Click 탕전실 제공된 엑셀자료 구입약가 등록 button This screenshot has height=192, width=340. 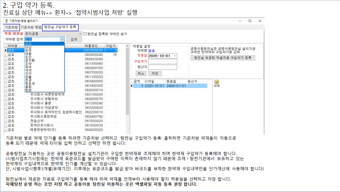[223, 58]
